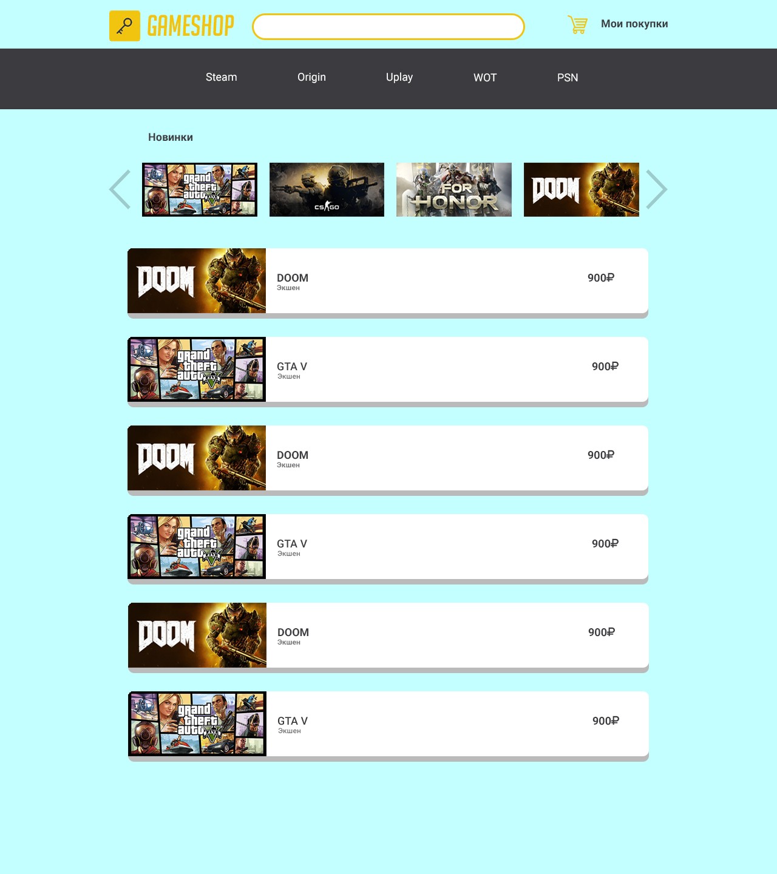Switch to the Uplay category
The width and height of the screenshot is (777, 874).
[x=399, y=77]
